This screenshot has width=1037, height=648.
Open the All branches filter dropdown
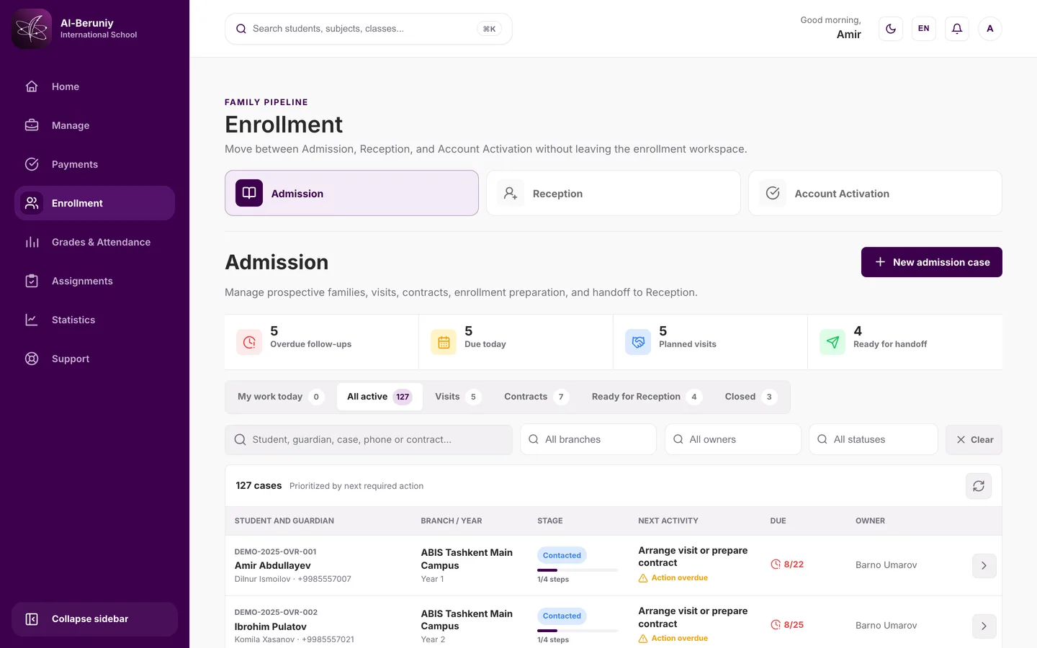588,439
